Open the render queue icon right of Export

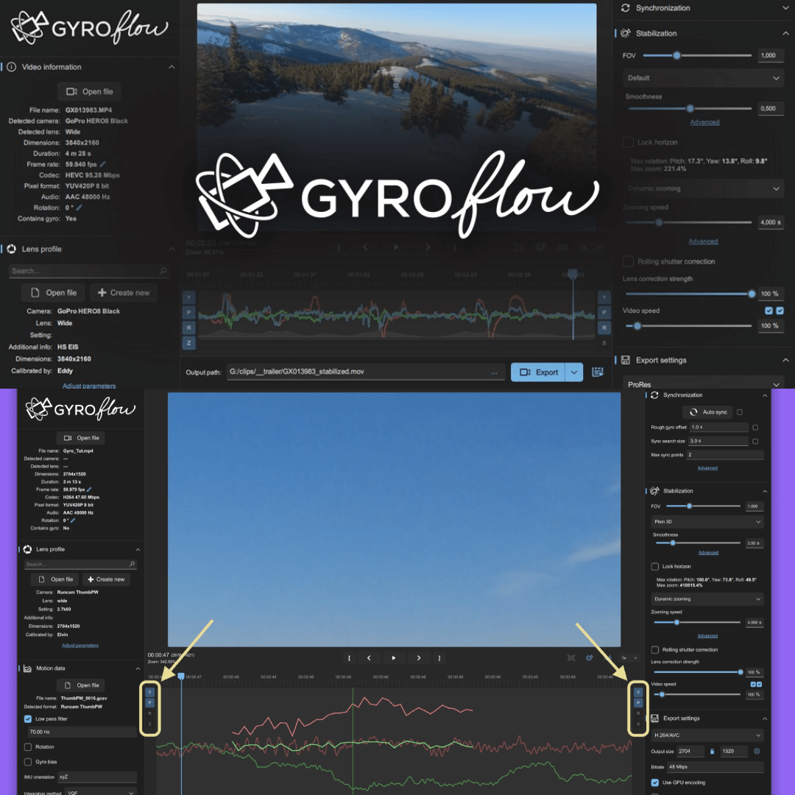(x=598, y=372)
